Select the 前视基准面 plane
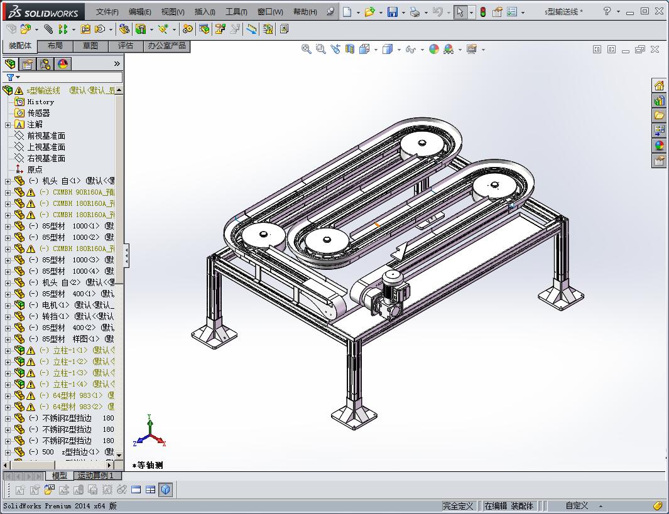 click(46, 136)
